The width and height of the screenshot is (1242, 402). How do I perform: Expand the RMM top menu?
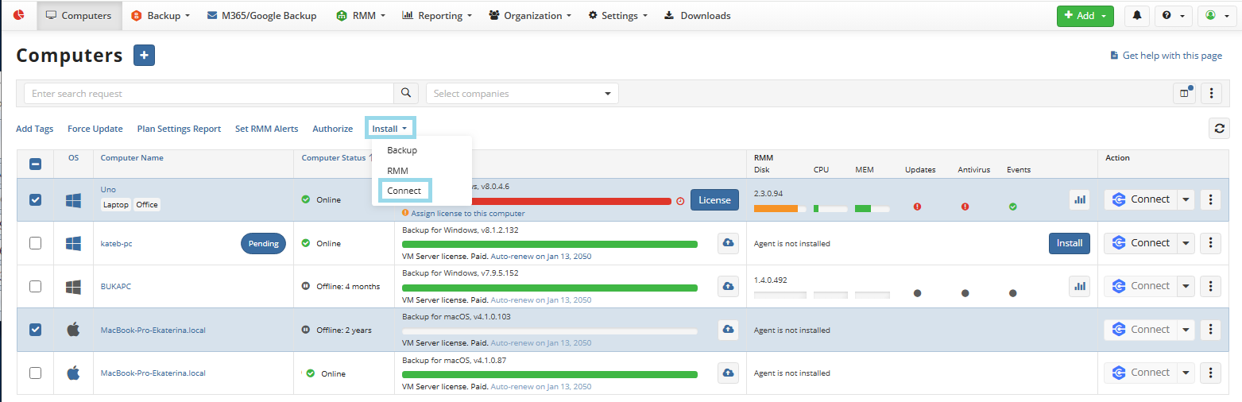pyautogui.click(x=361, y=16)
